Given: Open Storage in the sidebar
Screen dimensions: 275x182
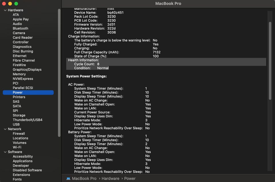Looking at the screenshot, I should (x=19, y=115).
